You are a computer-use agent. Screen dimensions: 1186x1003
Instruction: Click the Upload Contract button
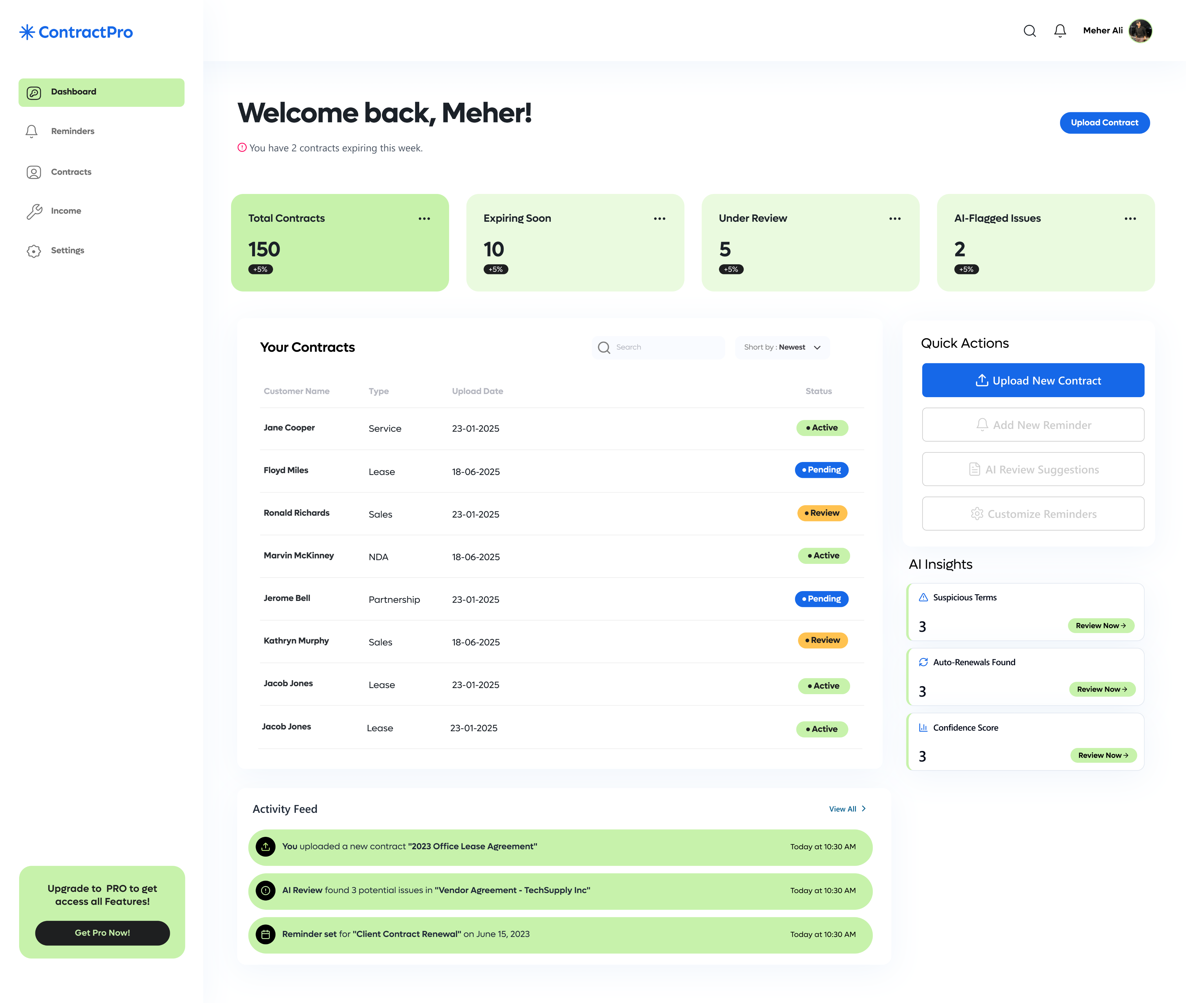click(1104, 122)
